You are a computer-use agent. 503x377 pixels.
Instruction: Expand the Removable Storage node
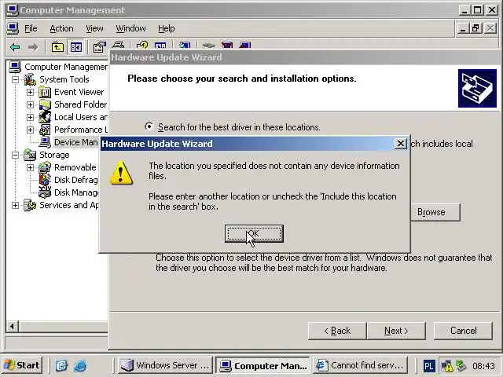click(x=30, y=167)
